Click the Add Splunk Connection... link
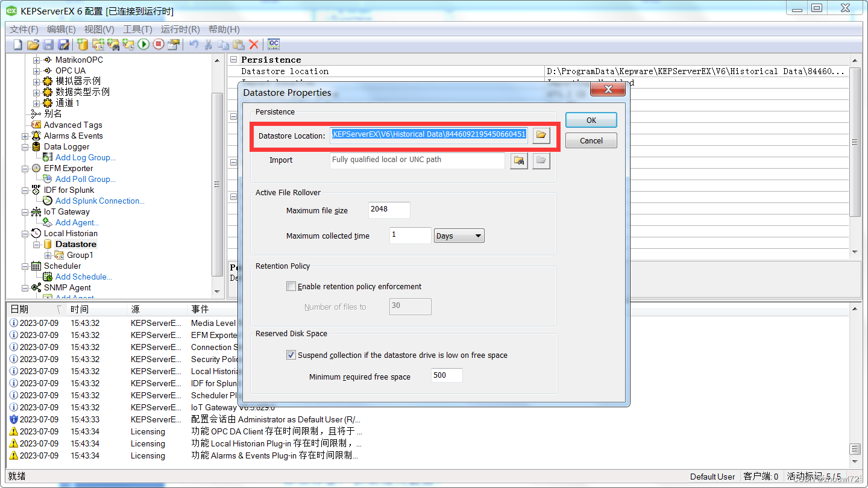 (100, 201)
